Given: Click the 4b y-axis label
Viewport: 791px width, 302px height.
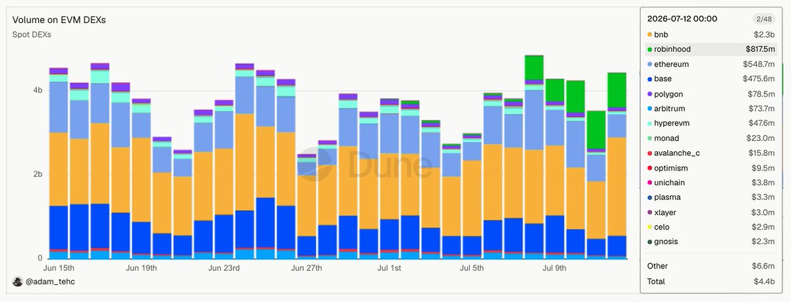Looking at the screenshot, I should (x=38, y=90).
